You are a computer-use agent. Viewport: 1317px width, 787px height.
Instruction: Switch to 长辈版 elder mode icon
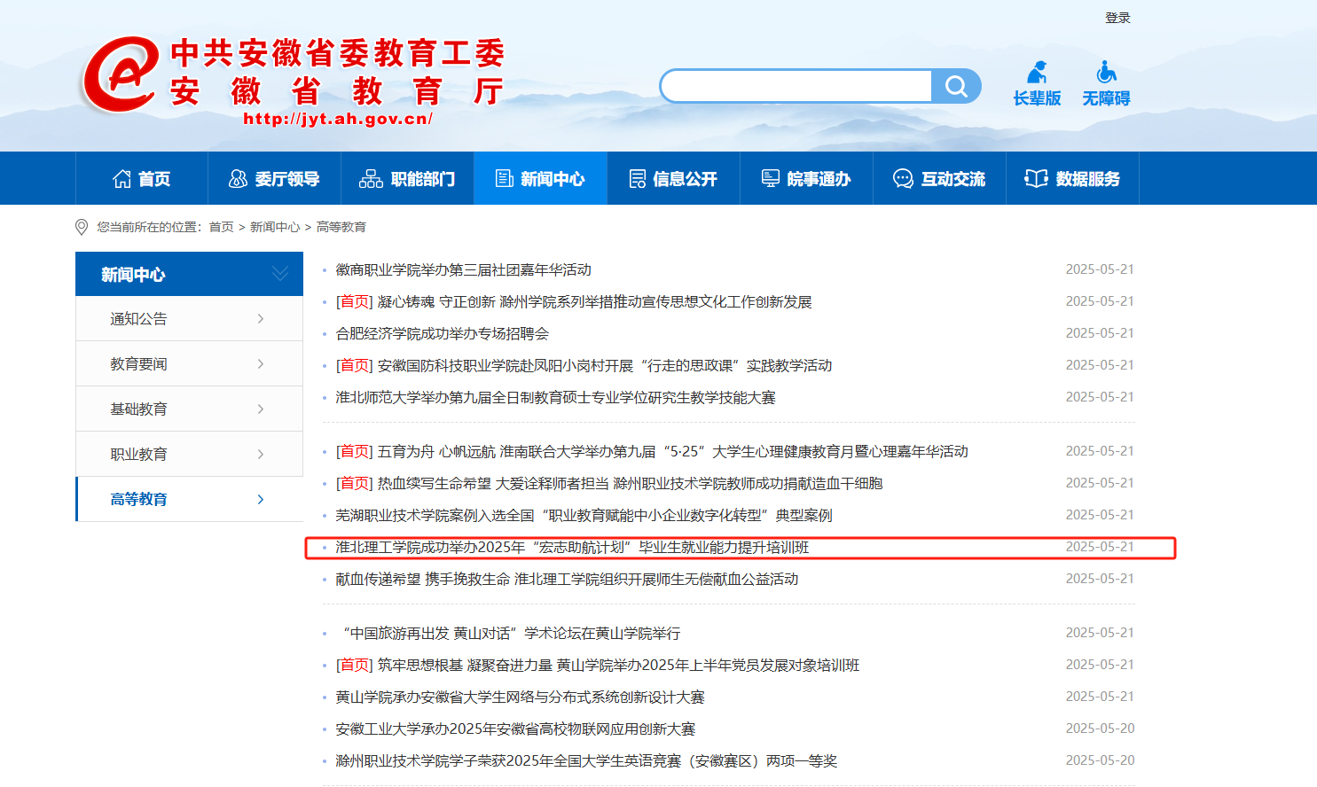click(1037, 73)
